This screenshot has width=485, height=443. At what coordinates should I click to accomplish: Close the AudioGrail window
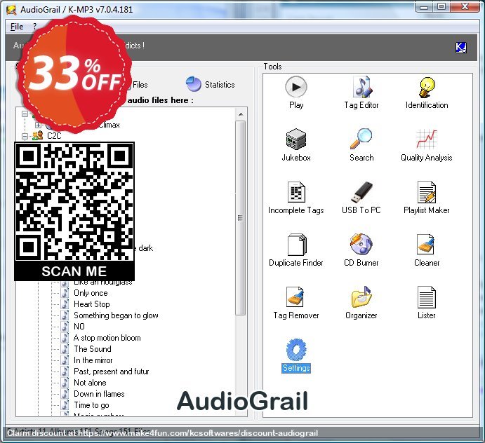pyautogui.click(x=465, y=7)
